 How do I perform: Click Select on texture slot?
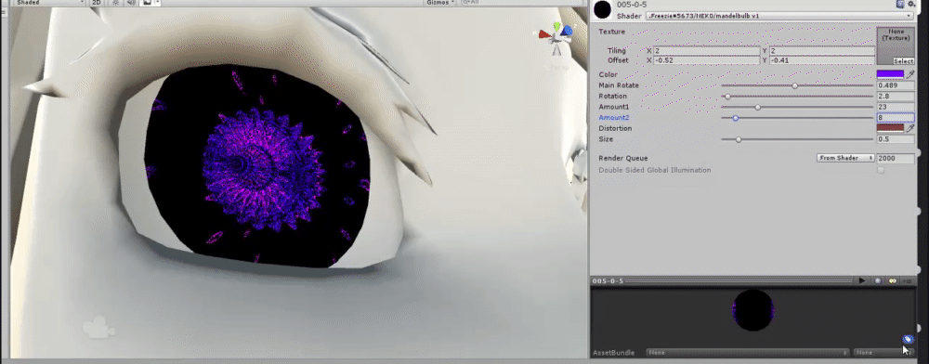(x=904, y=61)
